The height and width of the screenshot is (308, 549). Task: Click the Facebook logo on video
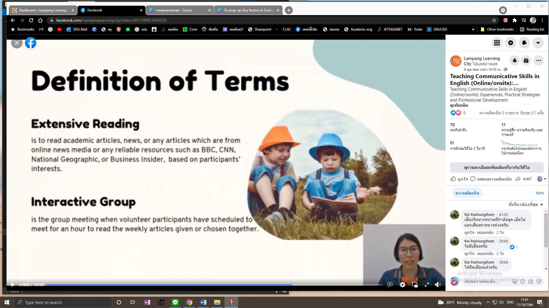[31, 43]
